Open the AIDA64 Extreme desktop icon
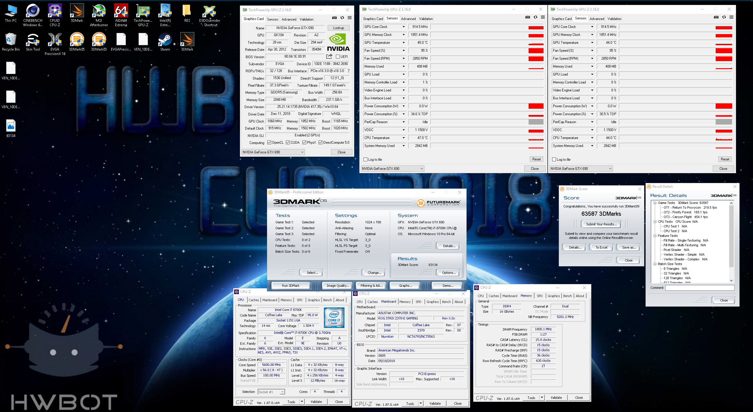753x412 pixels. [x=121, y=15]
